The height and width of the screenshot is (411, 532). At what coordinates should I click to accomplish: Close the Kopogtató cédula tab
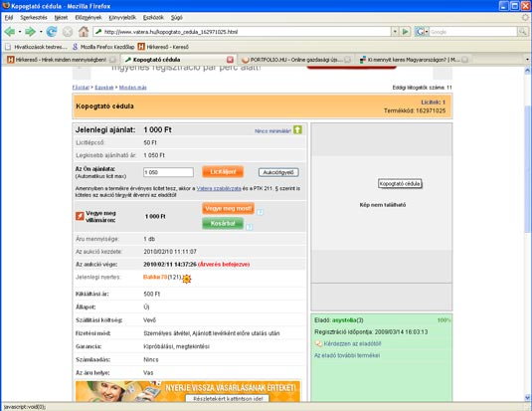pyautogui.click(x=230, y=60)
